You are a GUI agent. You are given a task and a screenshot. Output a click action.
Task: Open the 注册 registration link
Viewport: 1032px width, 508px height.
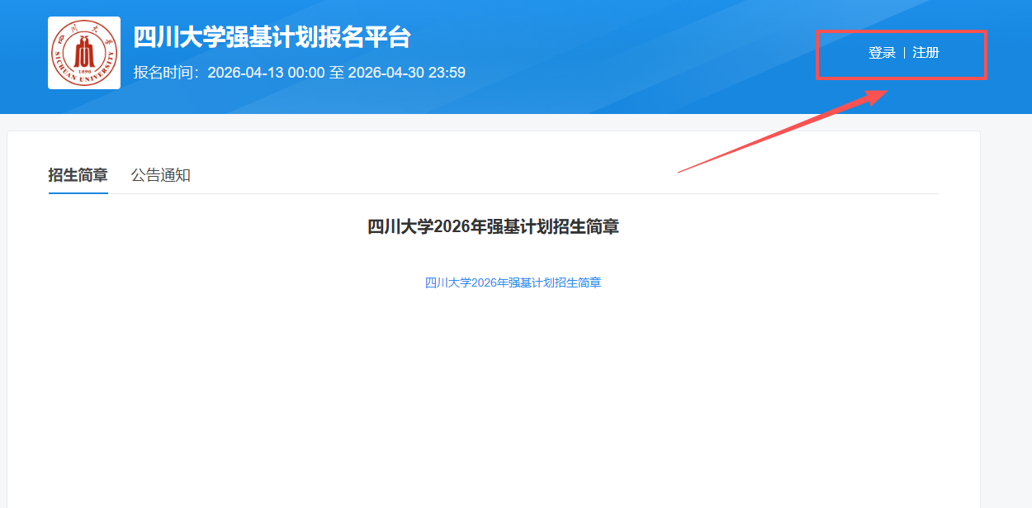tap(925, 53)
